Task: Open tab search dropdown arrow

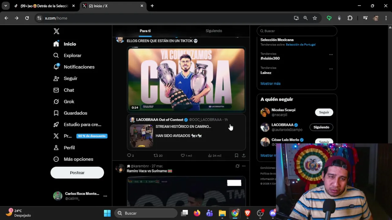Action: point(6,6)
